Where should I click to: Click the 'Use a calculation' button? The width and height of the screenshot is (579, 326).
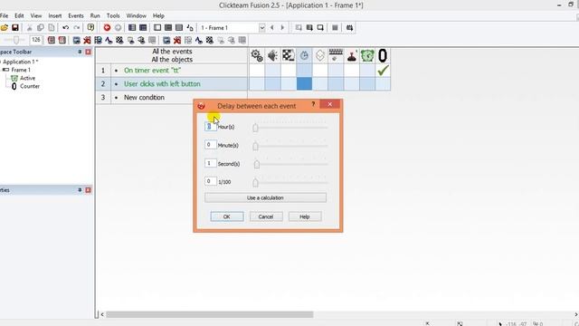tap(265, 197)
